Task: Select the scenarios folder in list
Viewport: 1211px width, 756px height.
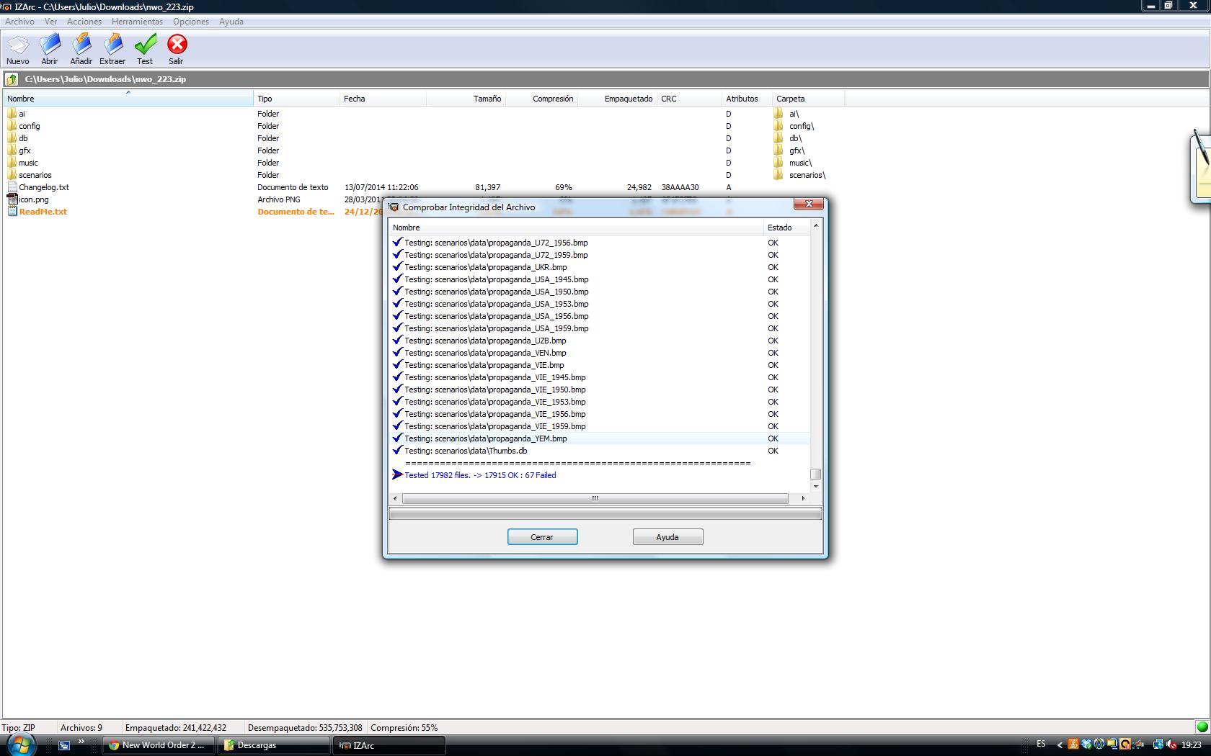Action: pyautogui.click(x=35, y=175)
